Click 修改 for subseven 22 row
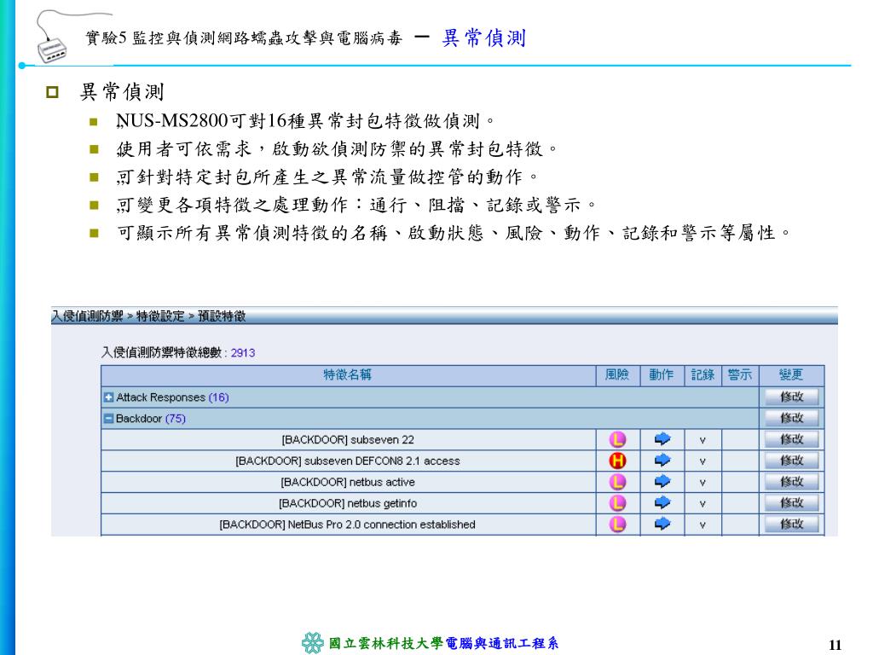This screenshot has height=655, width=873. click(x=791, y=439)
